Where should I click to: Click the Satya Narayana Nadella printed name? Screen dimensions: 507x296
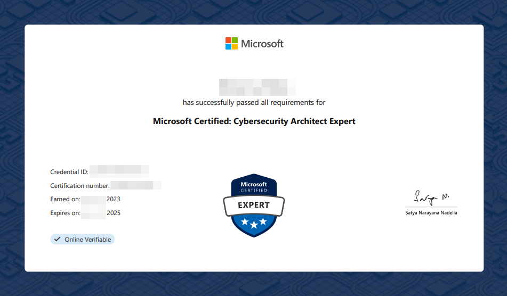click(431, 213)
